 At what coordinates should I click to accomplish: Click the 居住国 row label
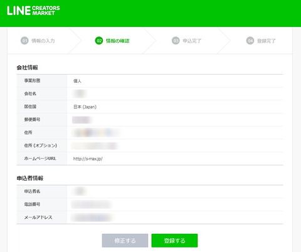30,107
